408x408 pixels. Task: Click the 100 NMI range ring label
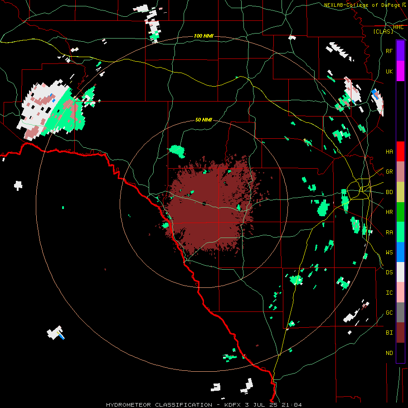point(204,36)
